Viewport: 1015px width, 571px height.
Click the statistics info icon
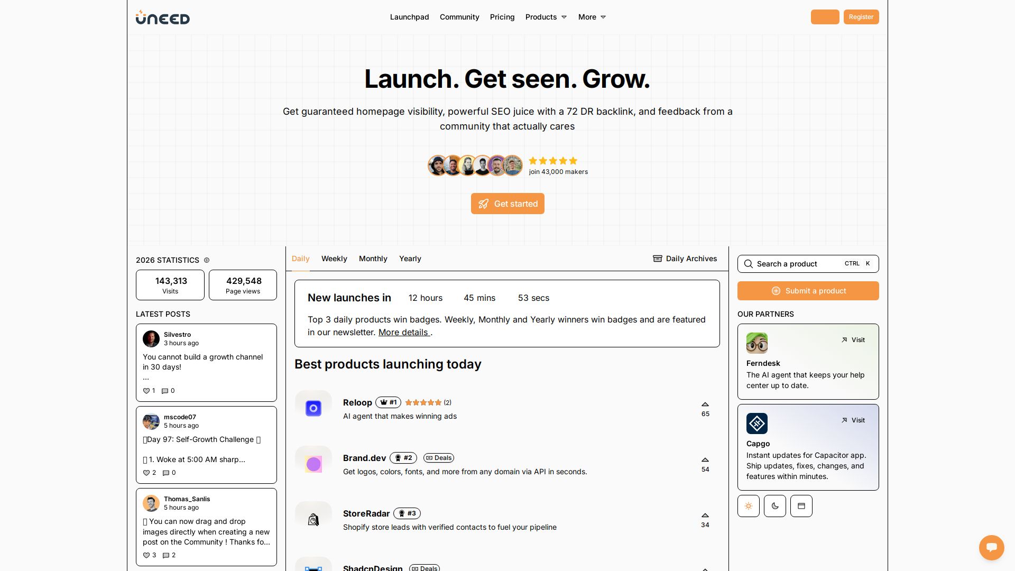coord(207,260)
